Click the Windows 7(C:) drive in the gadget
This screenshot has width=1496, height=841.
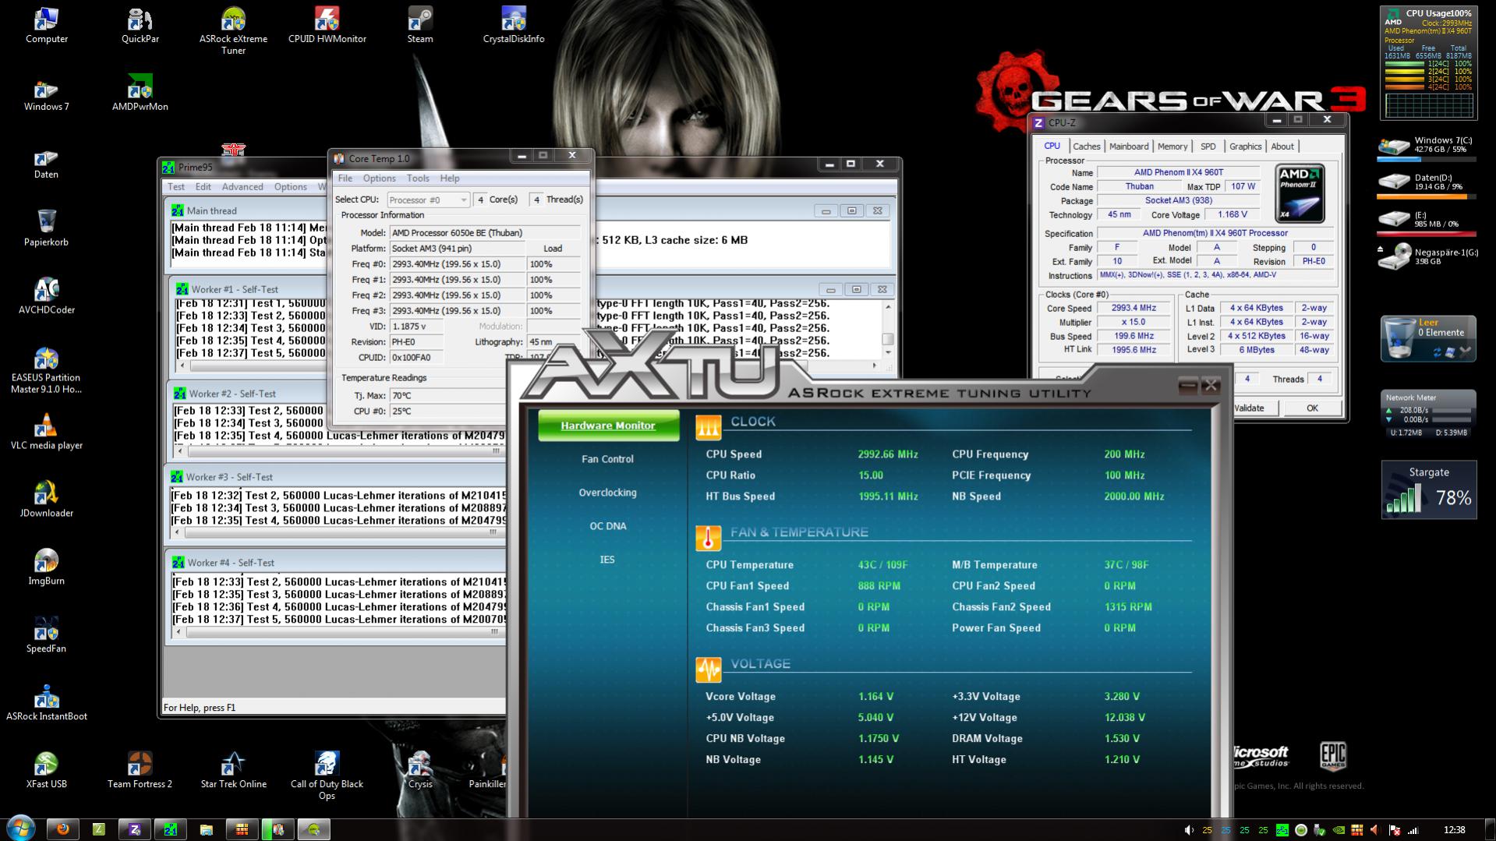(1426, 147)
